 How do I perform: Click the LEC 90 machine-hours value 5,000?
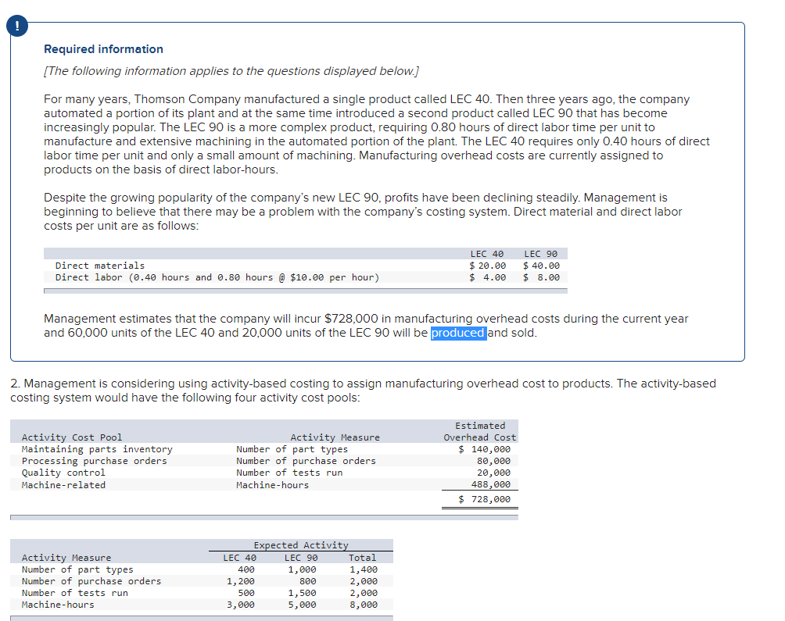(x=302, y=605)
